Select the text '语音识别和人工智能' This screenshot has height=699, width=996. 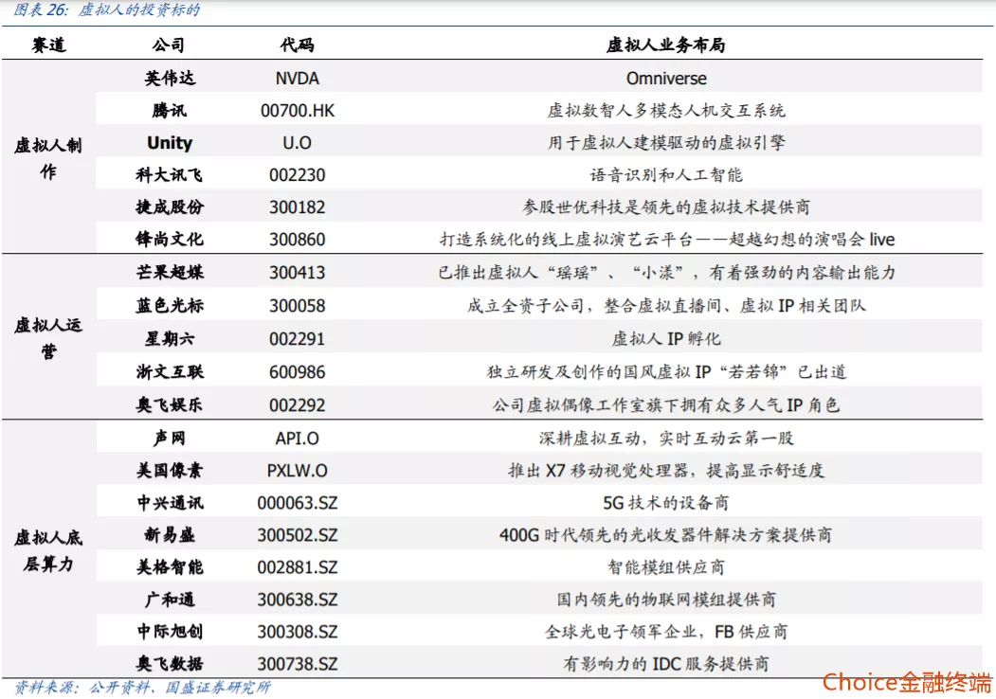coord(666,175)
